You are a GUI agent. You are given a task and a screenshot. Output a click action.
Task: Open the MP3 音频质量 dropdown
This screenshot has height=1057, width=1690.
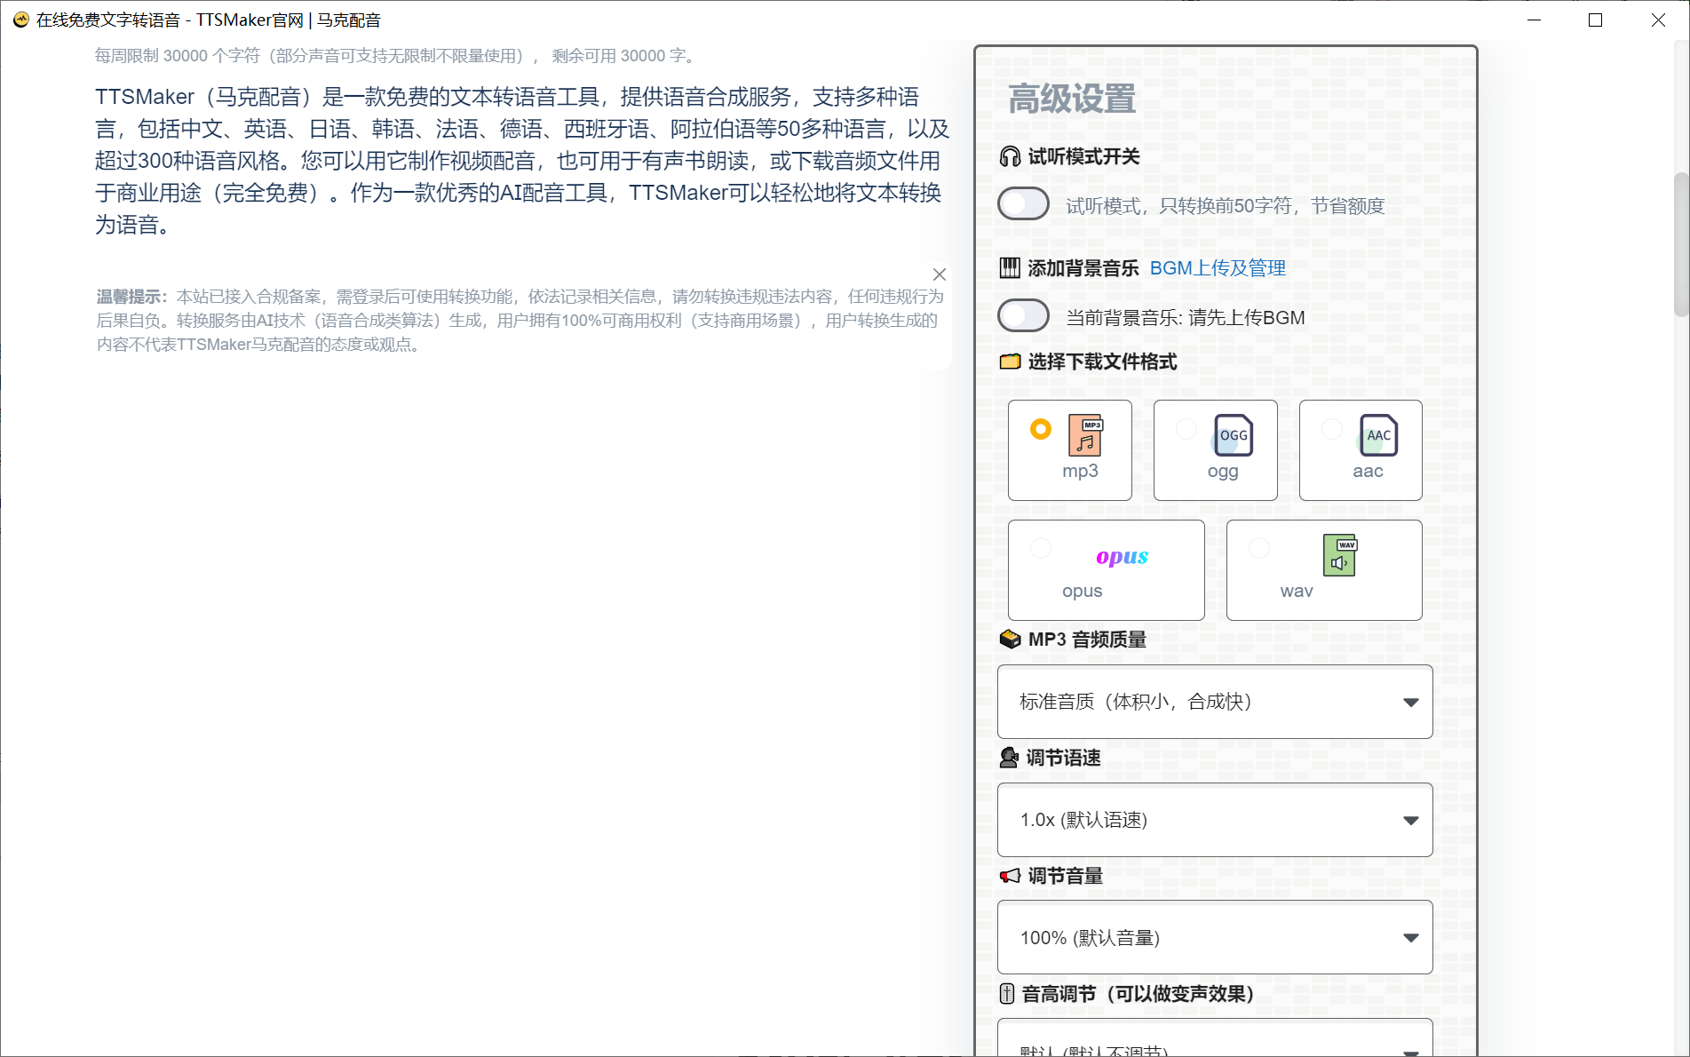1215,702
